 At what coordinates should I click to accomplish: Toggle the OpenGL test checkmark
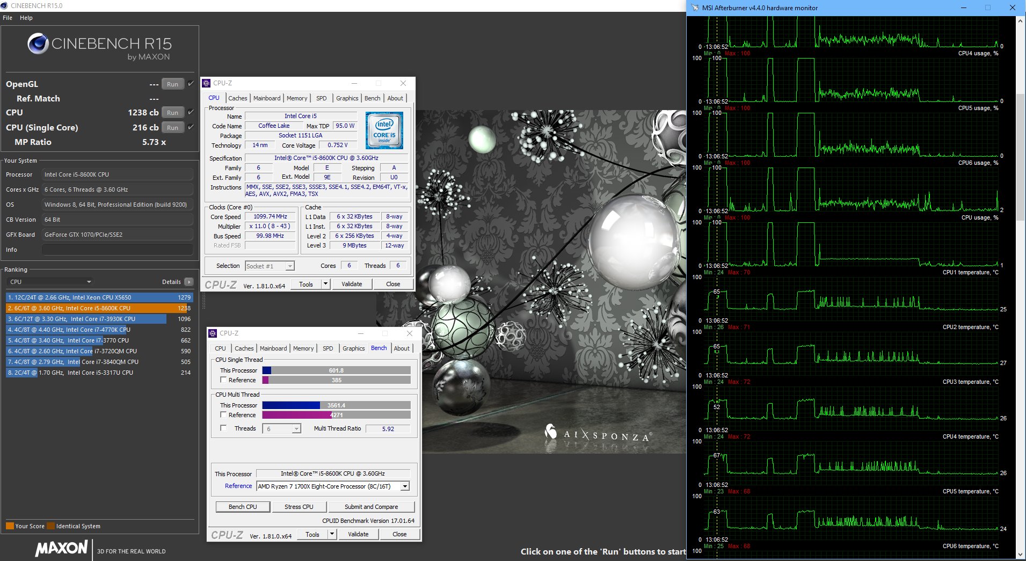[191, 84]
